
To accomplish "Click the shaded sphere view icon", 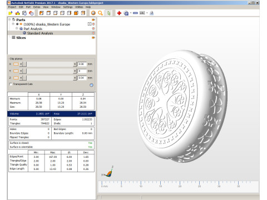I will point(93,13).
